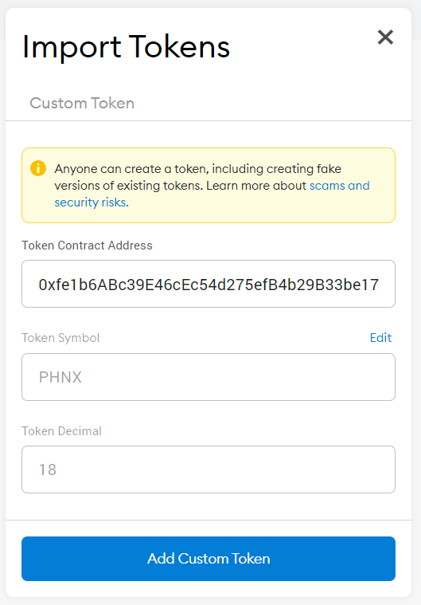Click the Add Custom Token button
Screen dimensions: 421x605
[209, 559]
